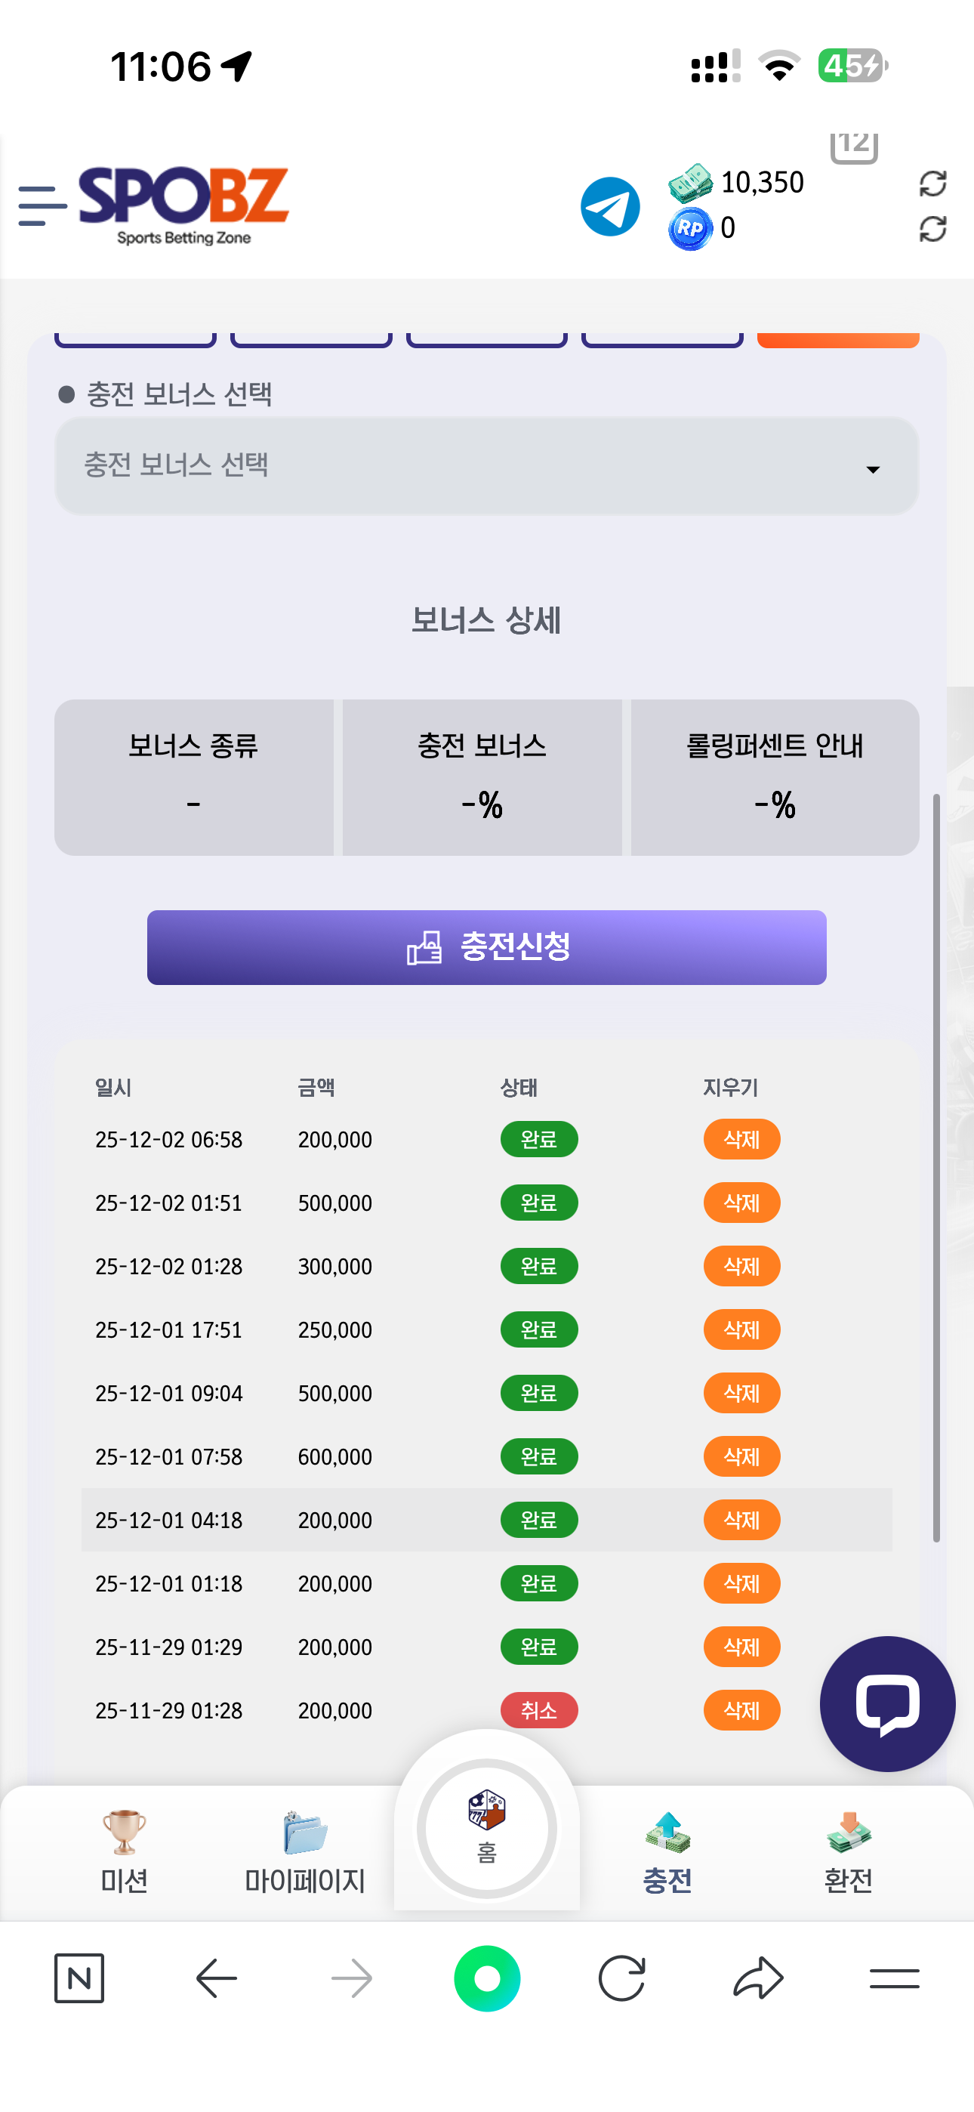Refresh the RP points balance

point(932,229)
